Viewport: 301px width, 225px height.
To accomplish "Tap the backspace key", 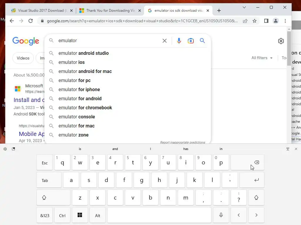I will tap(248, 162).
